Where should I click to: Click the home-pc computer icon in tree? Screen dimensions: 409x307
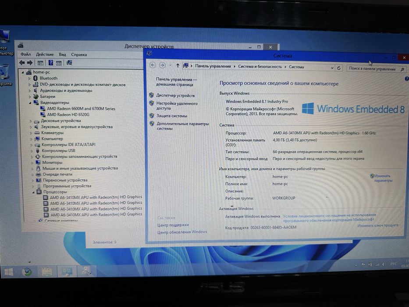click(28, 72)
